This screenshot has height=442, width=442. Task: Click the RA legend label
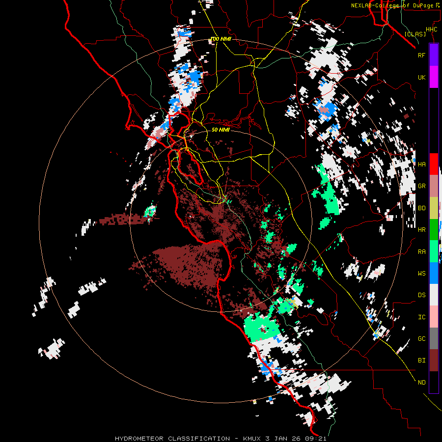point(421,251)
